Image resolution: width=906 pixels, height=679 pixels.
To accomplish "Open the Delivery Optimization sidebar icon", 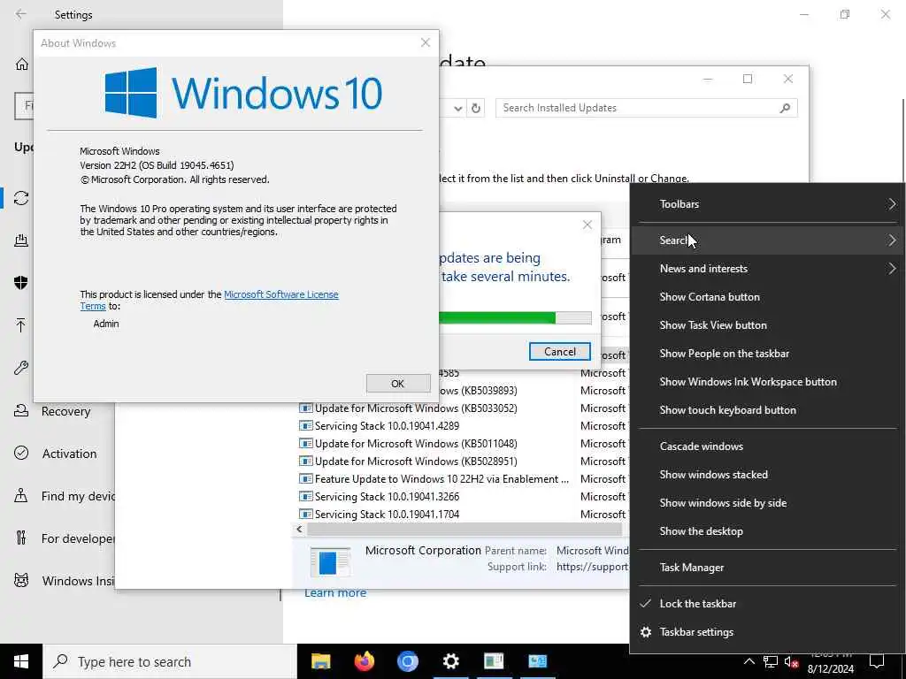I will pyautogui.click(x=21, y=240).
